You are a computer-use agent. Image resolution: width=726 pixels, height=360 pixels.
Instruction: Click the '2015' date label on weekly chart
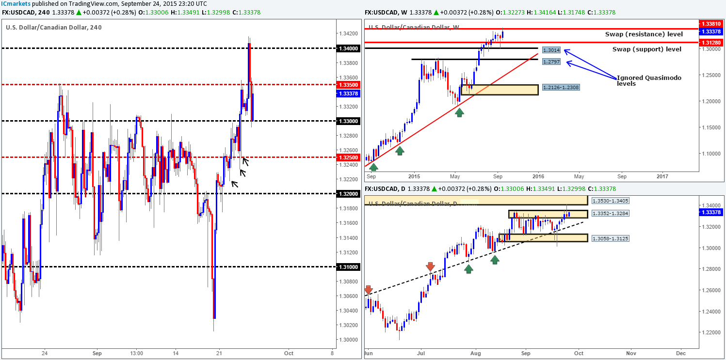pyautogui.click(x=413, y=177)
